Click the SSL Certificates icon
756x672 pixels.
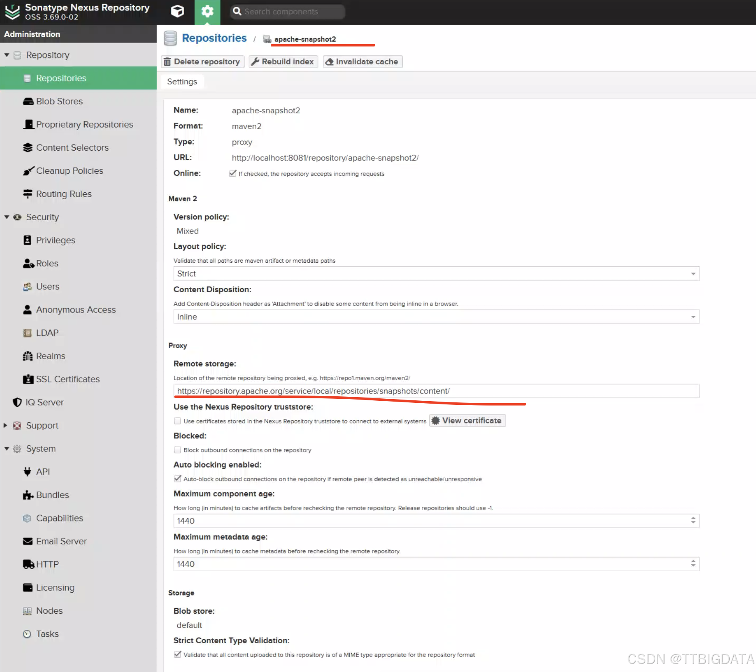(x=28, y=379)
